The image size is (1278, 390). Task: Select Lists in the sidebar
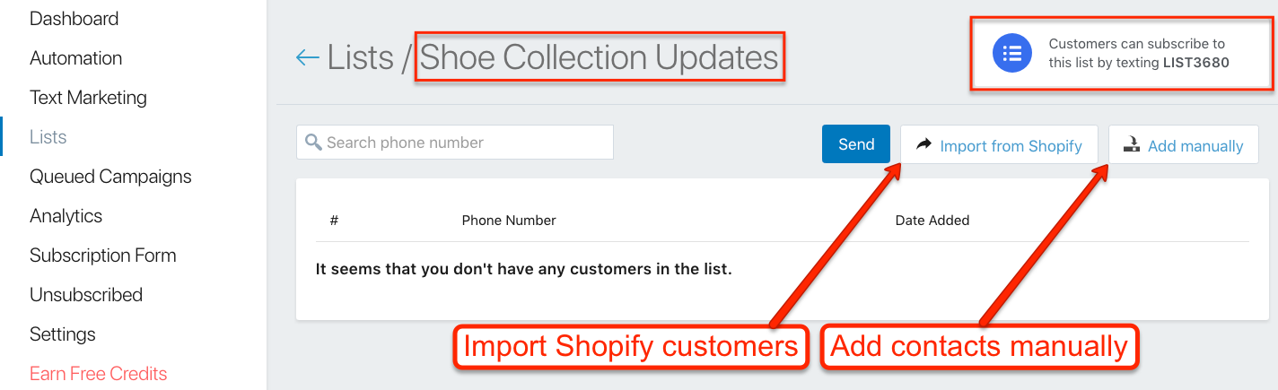coord(48,137)
